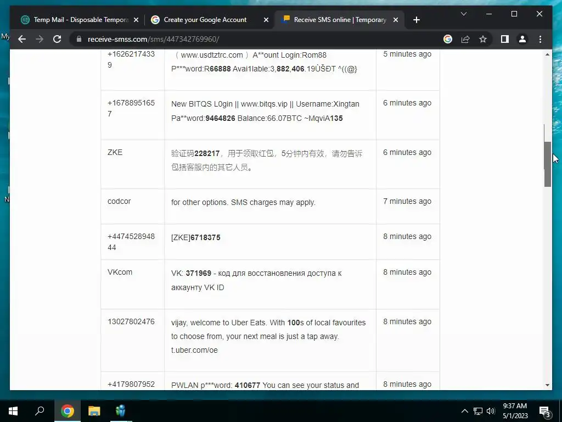Viewport: 562px width, 422px height.
Task: Share this page using the share icon
Action: pyautogui.click(x=465, y=39)
